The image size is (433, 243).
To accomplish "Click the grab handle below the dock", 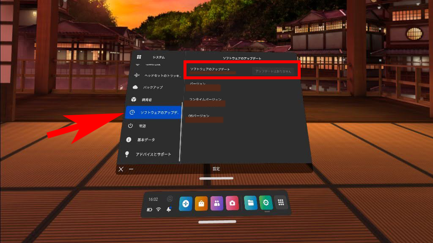I will click(x=217, y=221).
